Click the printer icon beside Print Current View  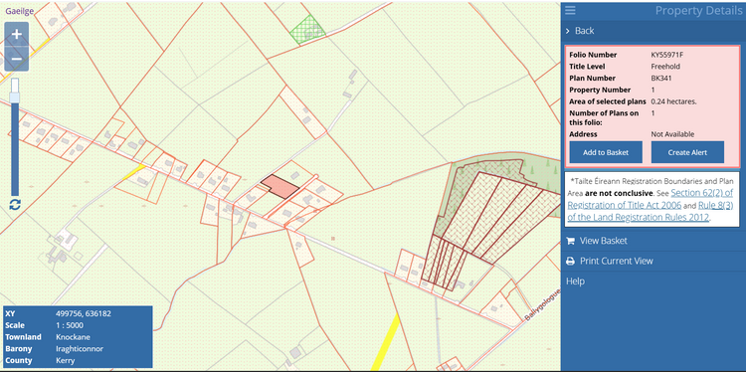pyautogui.click(x=571, y=262)
